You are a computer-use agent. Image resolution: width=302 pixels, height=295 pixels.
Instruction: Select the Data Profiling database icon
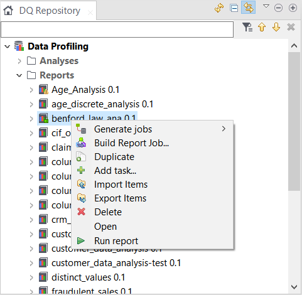coord(19,46)
